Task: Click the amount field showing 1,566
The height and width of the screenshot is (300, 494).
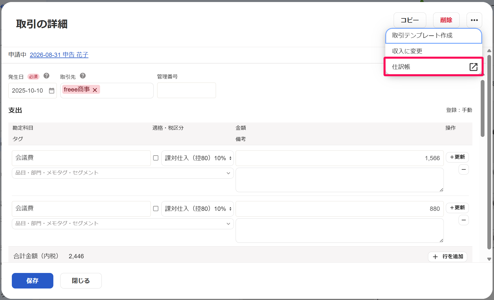Action: coord(340,158)
